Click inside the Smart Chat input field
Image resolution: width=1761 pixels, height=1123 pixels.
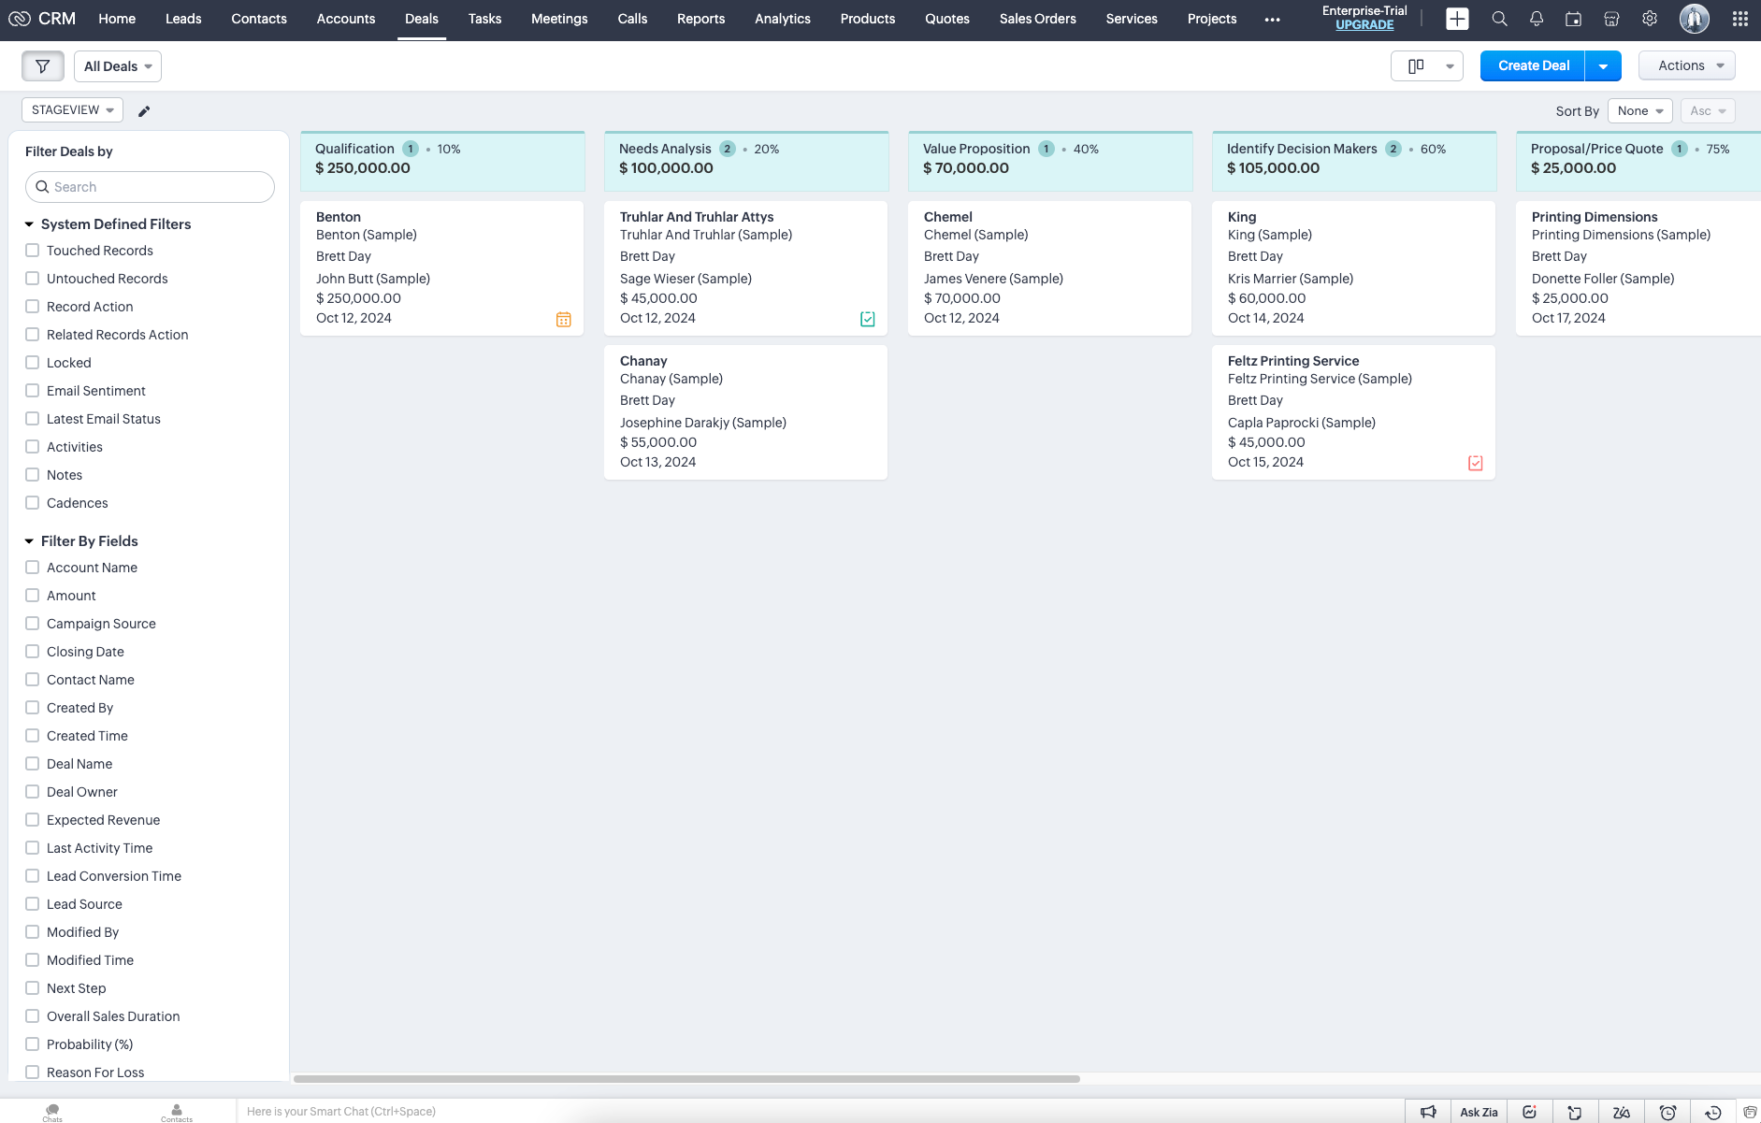pyautogui.click(x=468, y=1111)
